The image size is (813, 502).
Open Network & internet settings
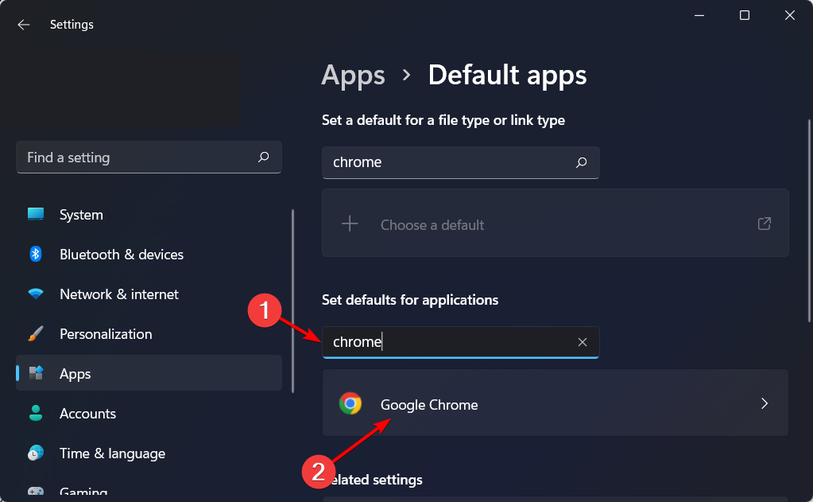point(149,294)
